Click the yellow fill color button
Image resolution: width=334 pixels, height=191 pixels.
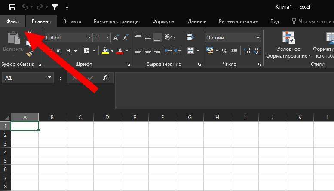tap(105, 51)
